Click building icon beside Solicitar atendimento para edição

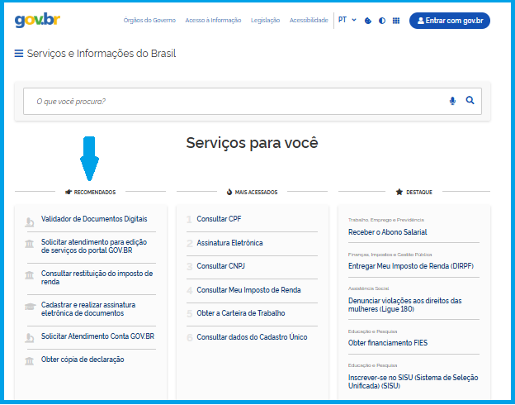[x=29, y=244]
